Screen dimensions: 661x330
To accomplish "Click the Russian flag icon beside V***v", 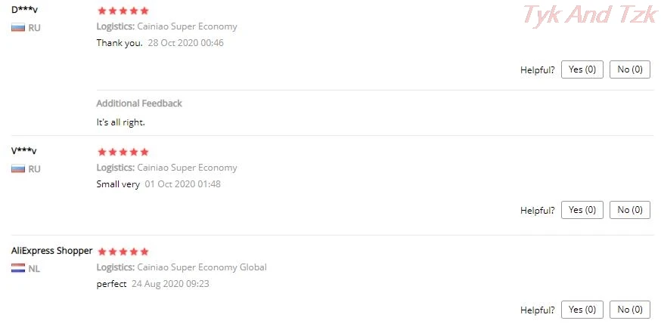I will (x=18, y=169).
